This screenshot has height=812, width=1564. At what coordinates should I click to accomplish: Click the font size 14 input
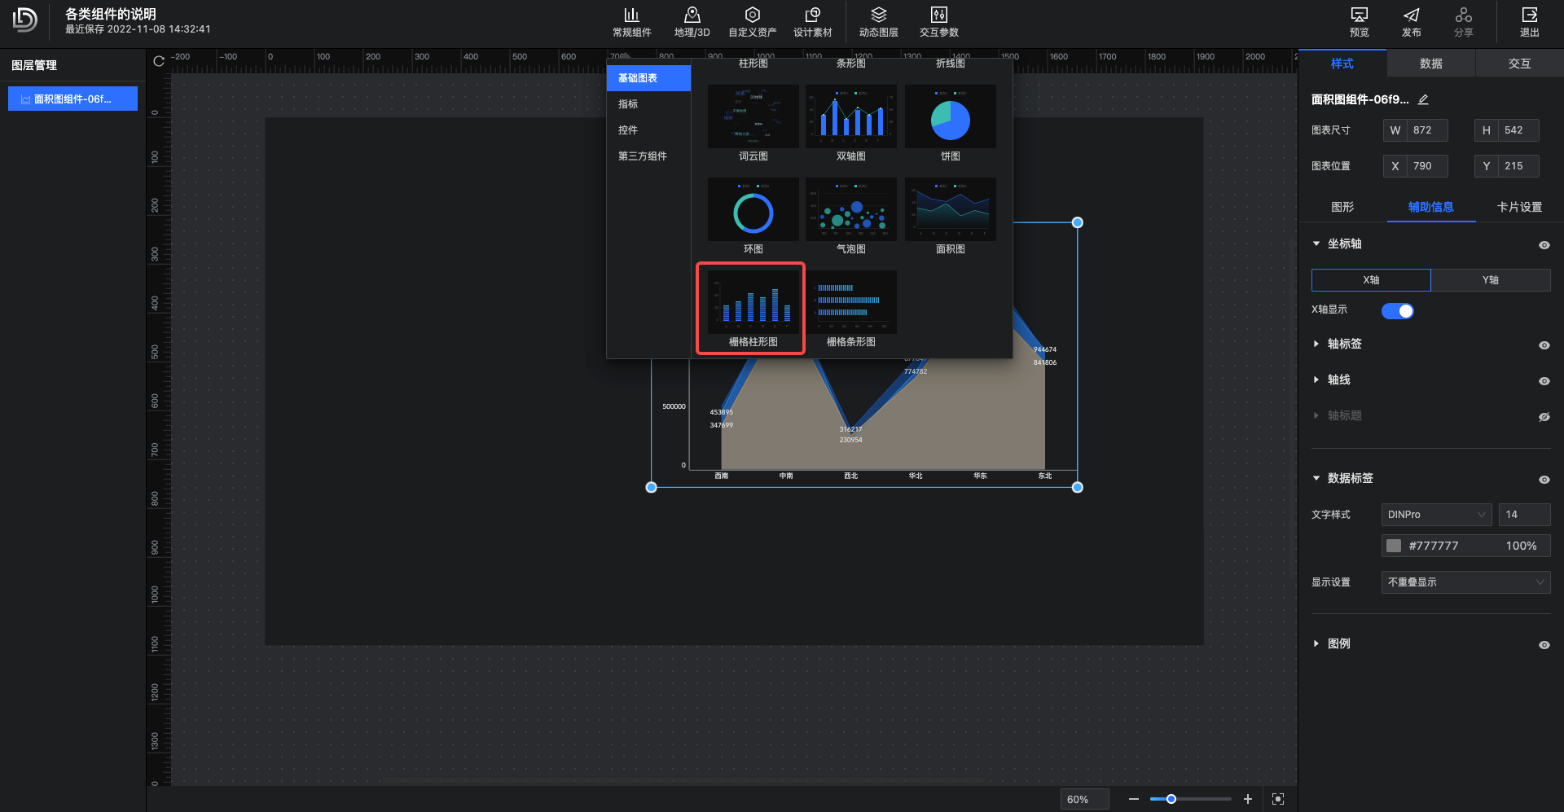tap(1524, 515)
